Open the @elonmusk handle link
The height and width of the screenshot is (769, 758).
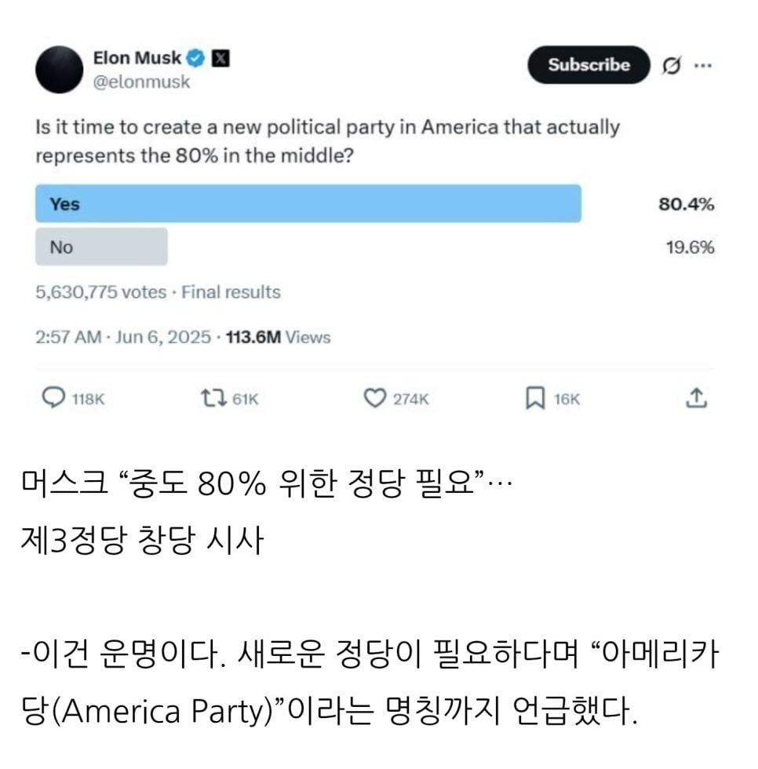click(x=141, y=82)
